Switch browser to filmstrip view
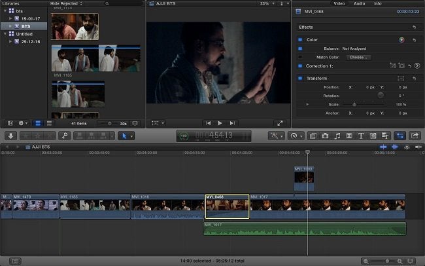The image size is (425, 266). [38, 123]
